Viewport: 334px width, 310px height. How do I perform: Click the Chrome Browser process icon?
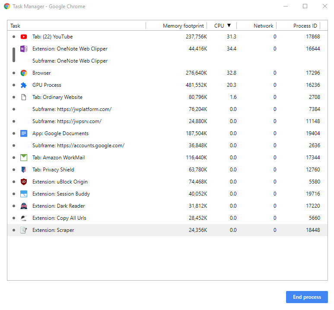click(24, 73)
